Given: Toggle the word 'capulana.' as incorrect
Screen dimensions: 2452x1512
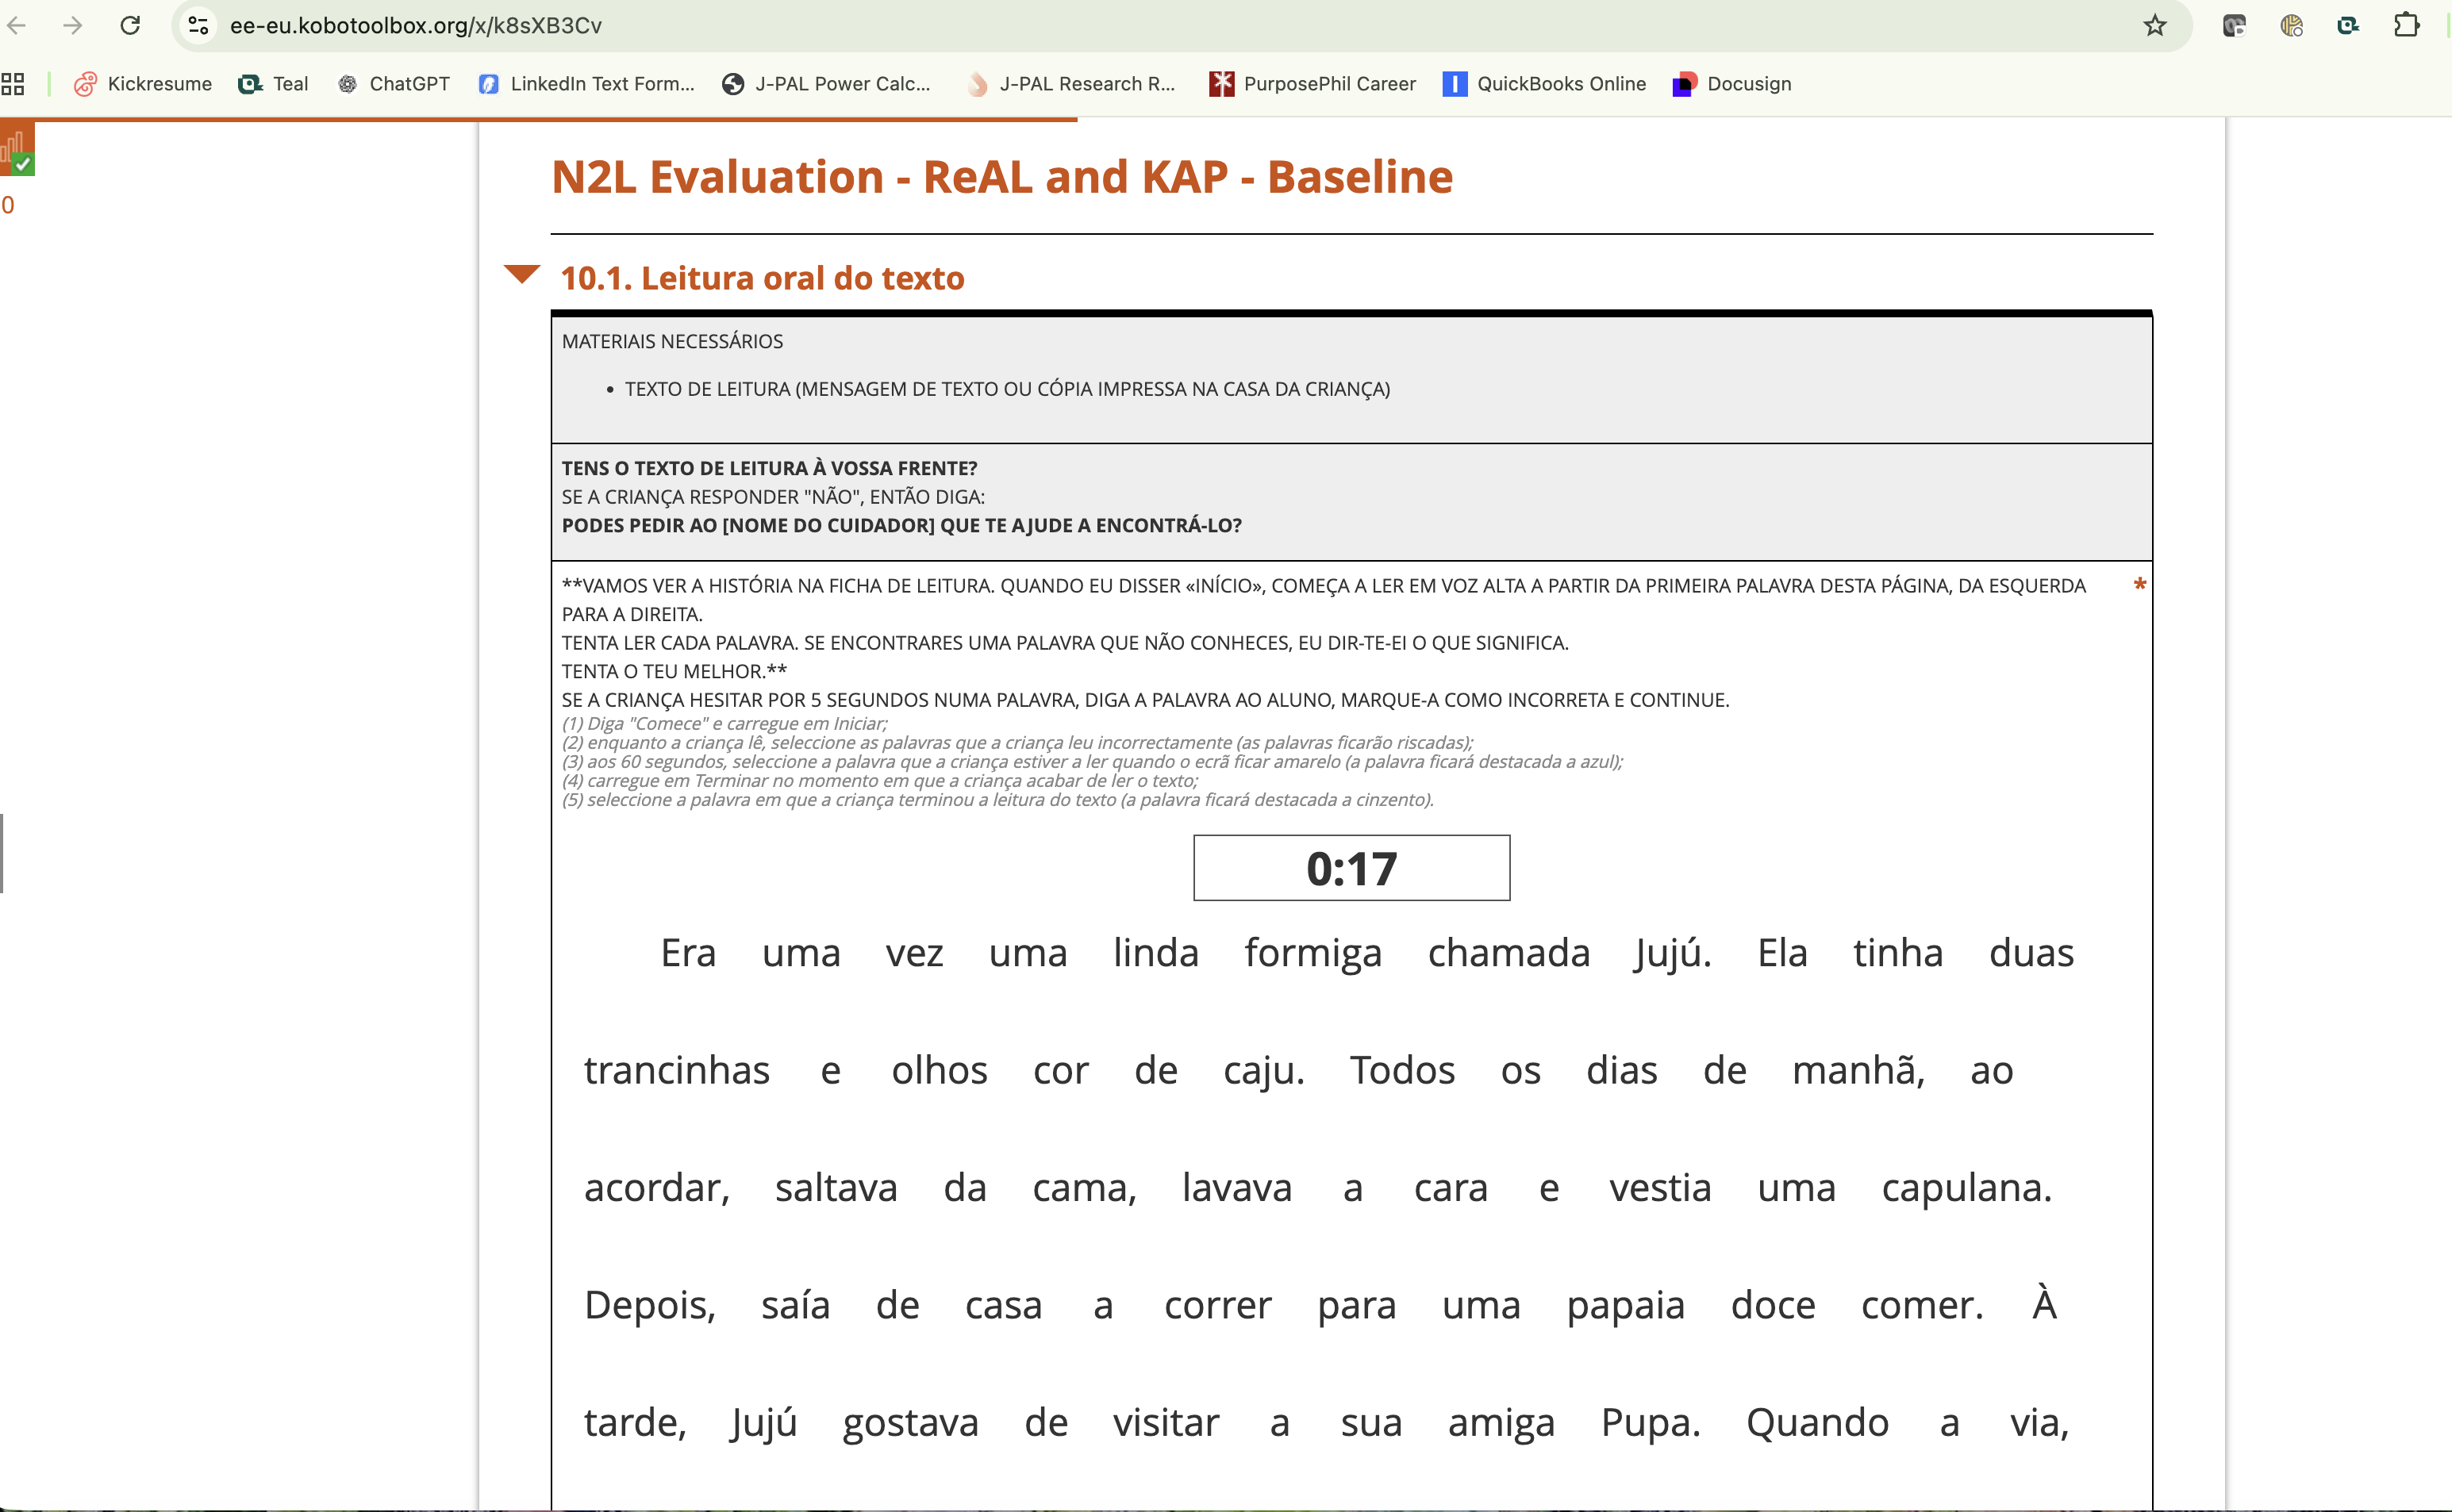Looking at the screenshot, I should tap(1966, 1188).
